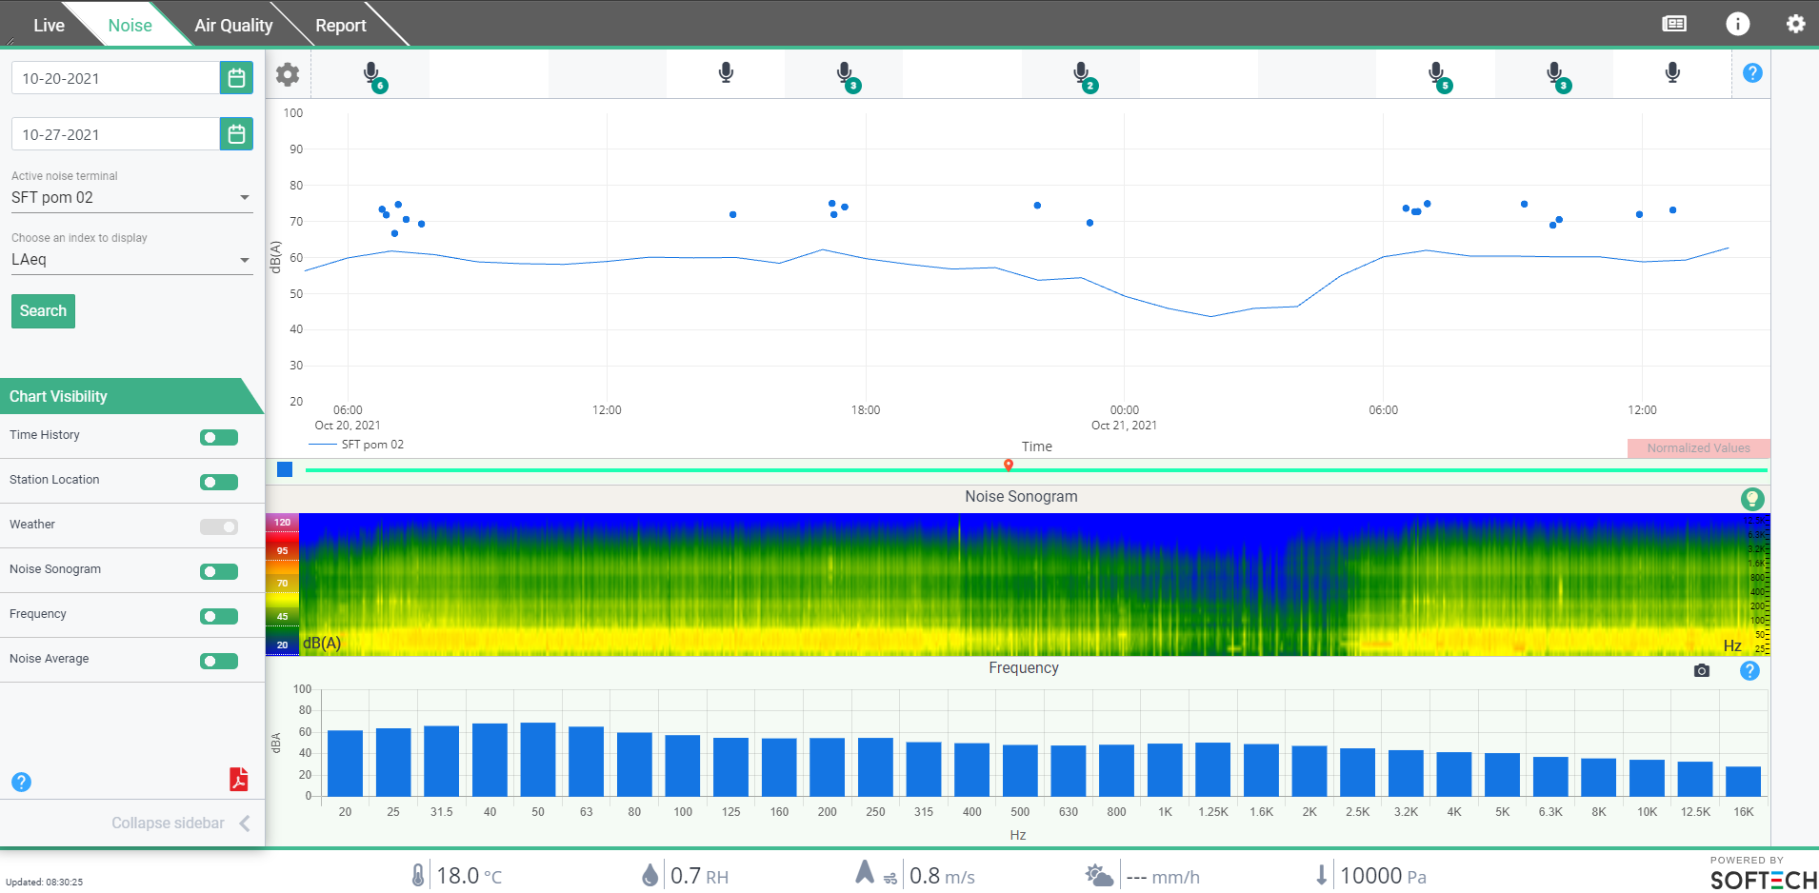Open the Report tab
Screen dimensions: 1819x893
click(340, 25)
